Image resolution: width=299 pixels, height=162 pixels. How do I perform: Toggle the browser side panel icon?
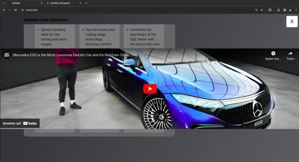click(x=284, y=10)
